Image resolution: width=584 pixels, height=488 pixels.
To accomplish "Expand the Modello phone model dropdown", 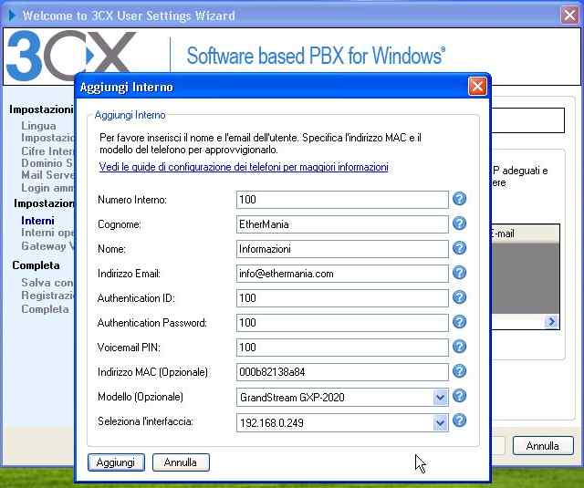I will (x=440, y=397).
